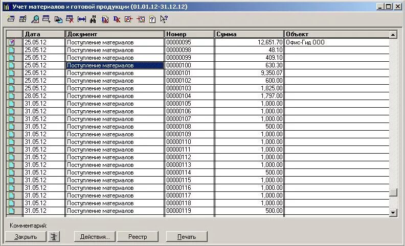Select number cell 00000099

(x=190, y=58)
